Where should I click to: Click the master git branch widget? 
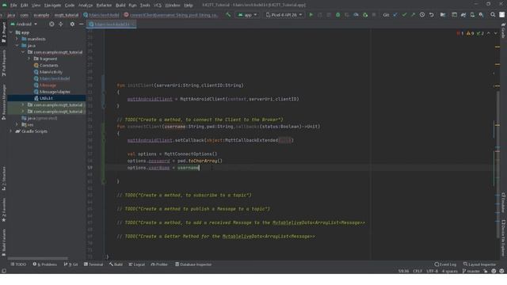[471, 271]
